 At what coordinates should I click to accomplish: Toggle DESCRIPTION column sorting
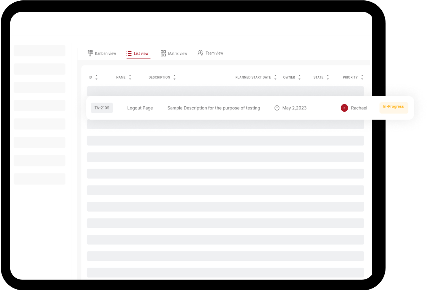[x=174, y=77]
